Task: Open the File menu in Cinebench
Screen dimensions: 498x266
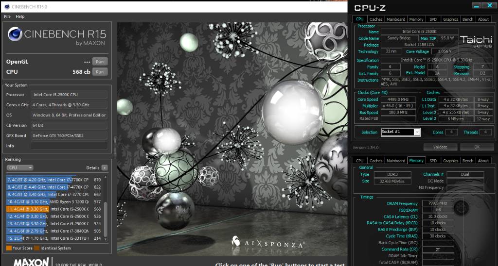Action: (7, 17)
